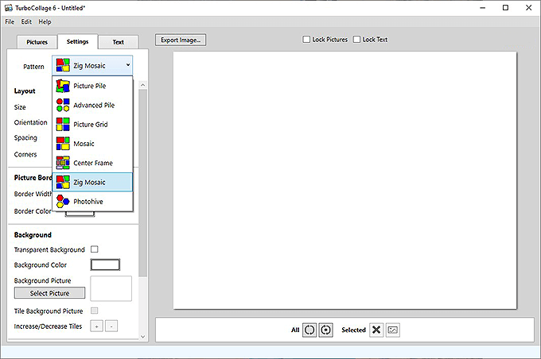
Task: Switch to the Pictures tab
Action: pos(37,42)
